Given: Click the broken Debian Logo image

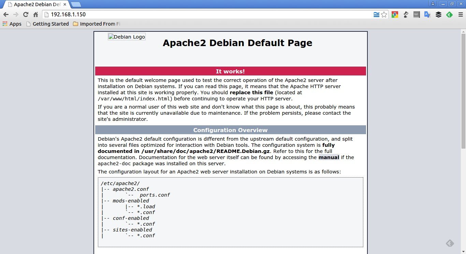Looking at the screenshot, I should [127, 37].
